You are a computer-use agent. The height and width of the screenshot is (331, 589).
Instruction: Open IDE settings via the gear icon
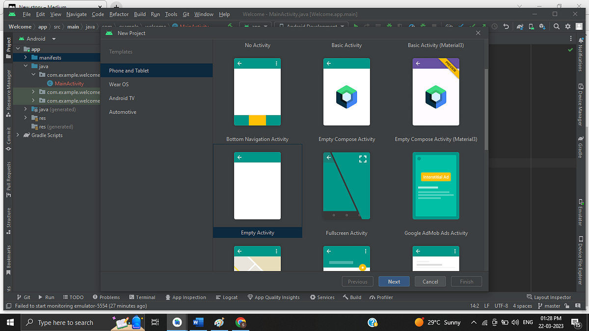568,26
